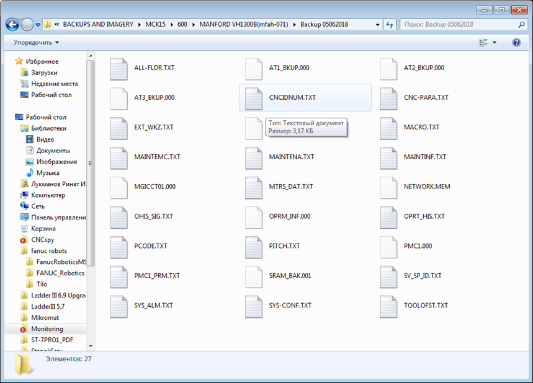Select Документы under Библиотеки
Screen dimensions: 533x383
click(53, 151)
